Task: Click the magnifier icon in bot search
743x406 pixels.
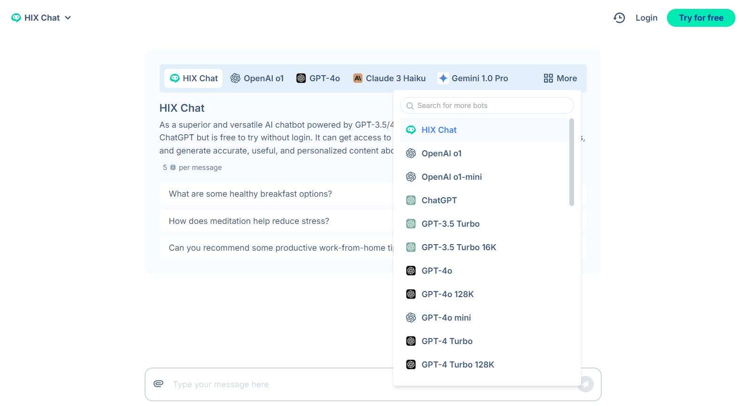Action: [x=410, y=106]
